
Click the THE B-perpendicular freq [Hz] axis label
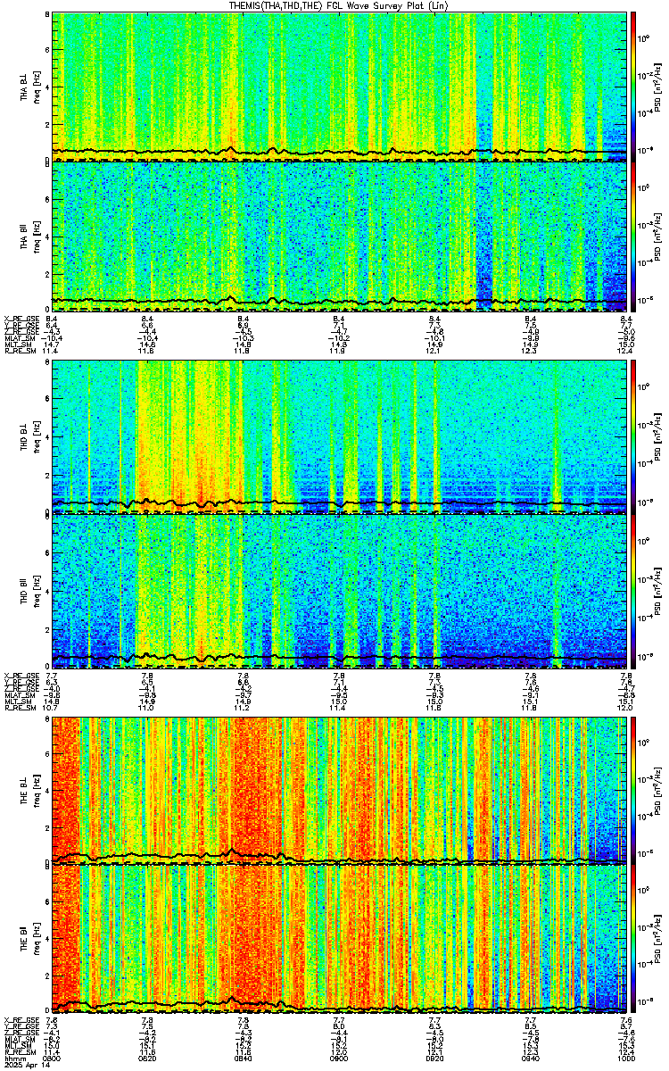pyautogui.click(x=36, y=790)
